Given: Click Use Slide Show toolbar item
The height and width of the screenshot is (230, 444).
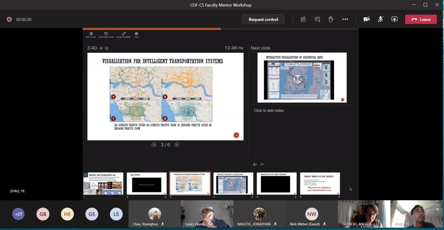Looking at the screenshot, I should [106, 35].
